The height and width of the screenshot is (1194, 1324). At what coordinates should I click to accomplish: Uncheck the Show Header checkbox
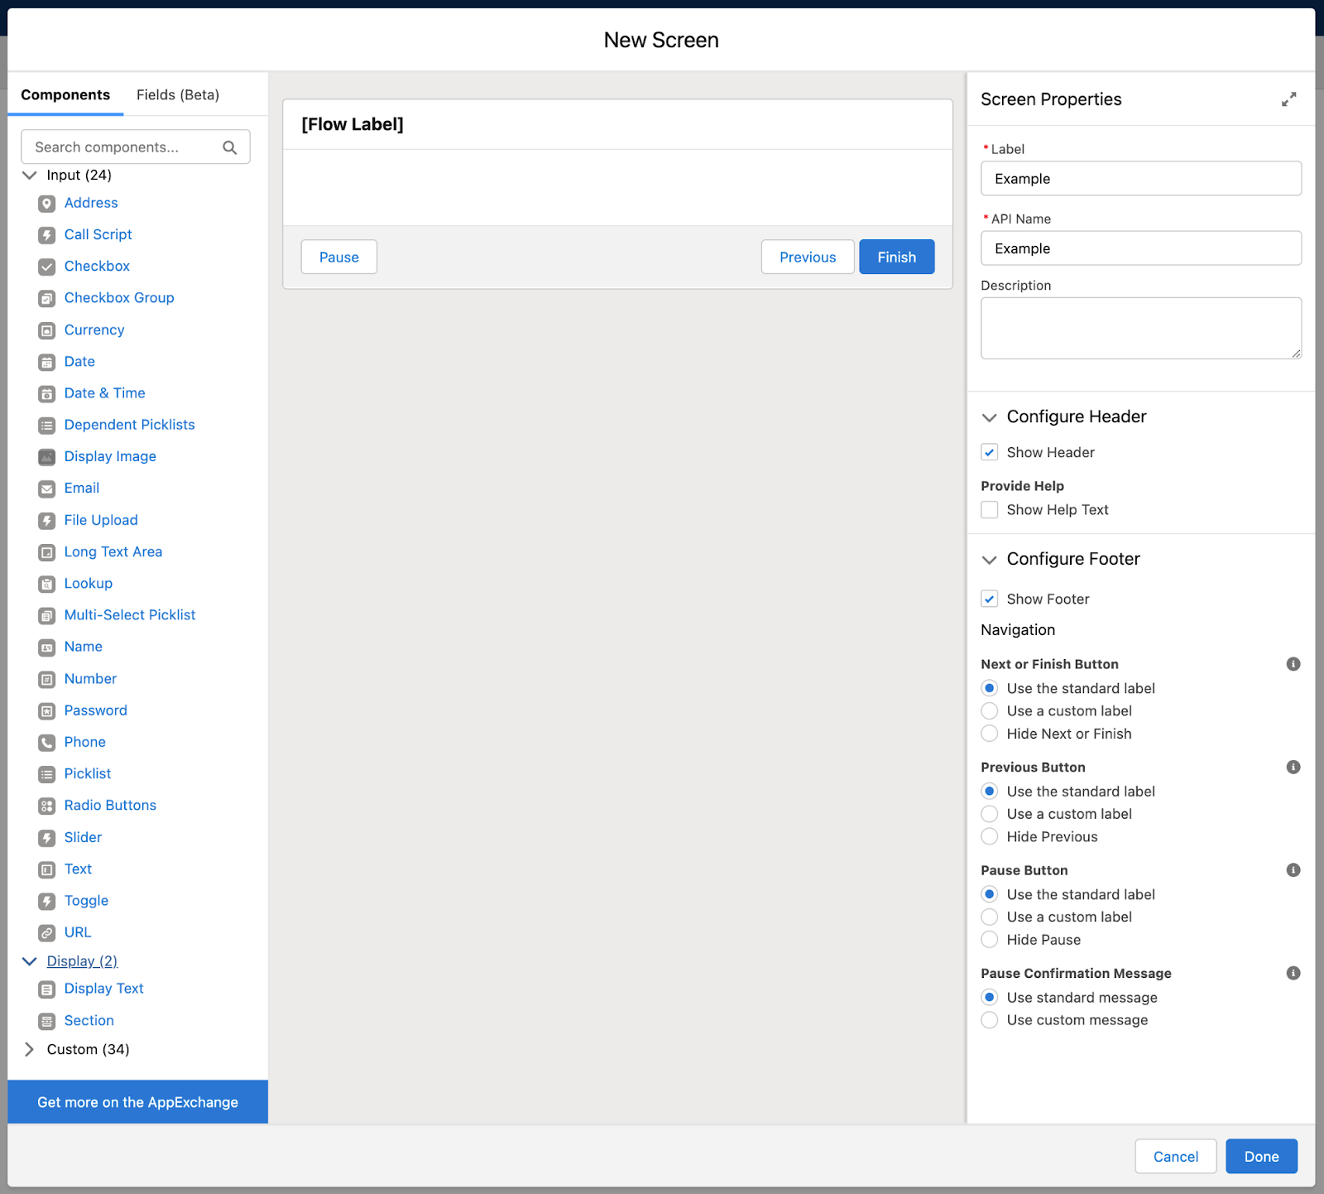[989, 452]
